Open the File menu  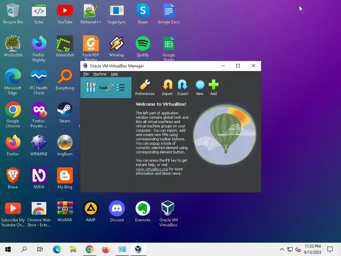tap(86, 74)
